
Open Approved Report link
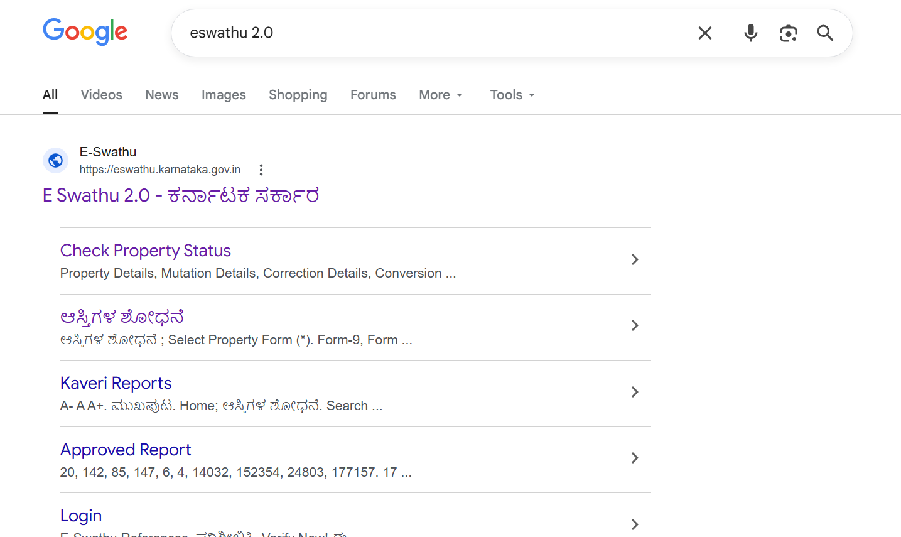tap(126, 450)
